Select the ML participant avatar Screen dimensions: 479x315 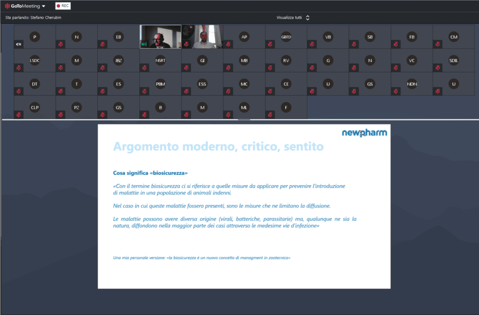click(244, 107)
